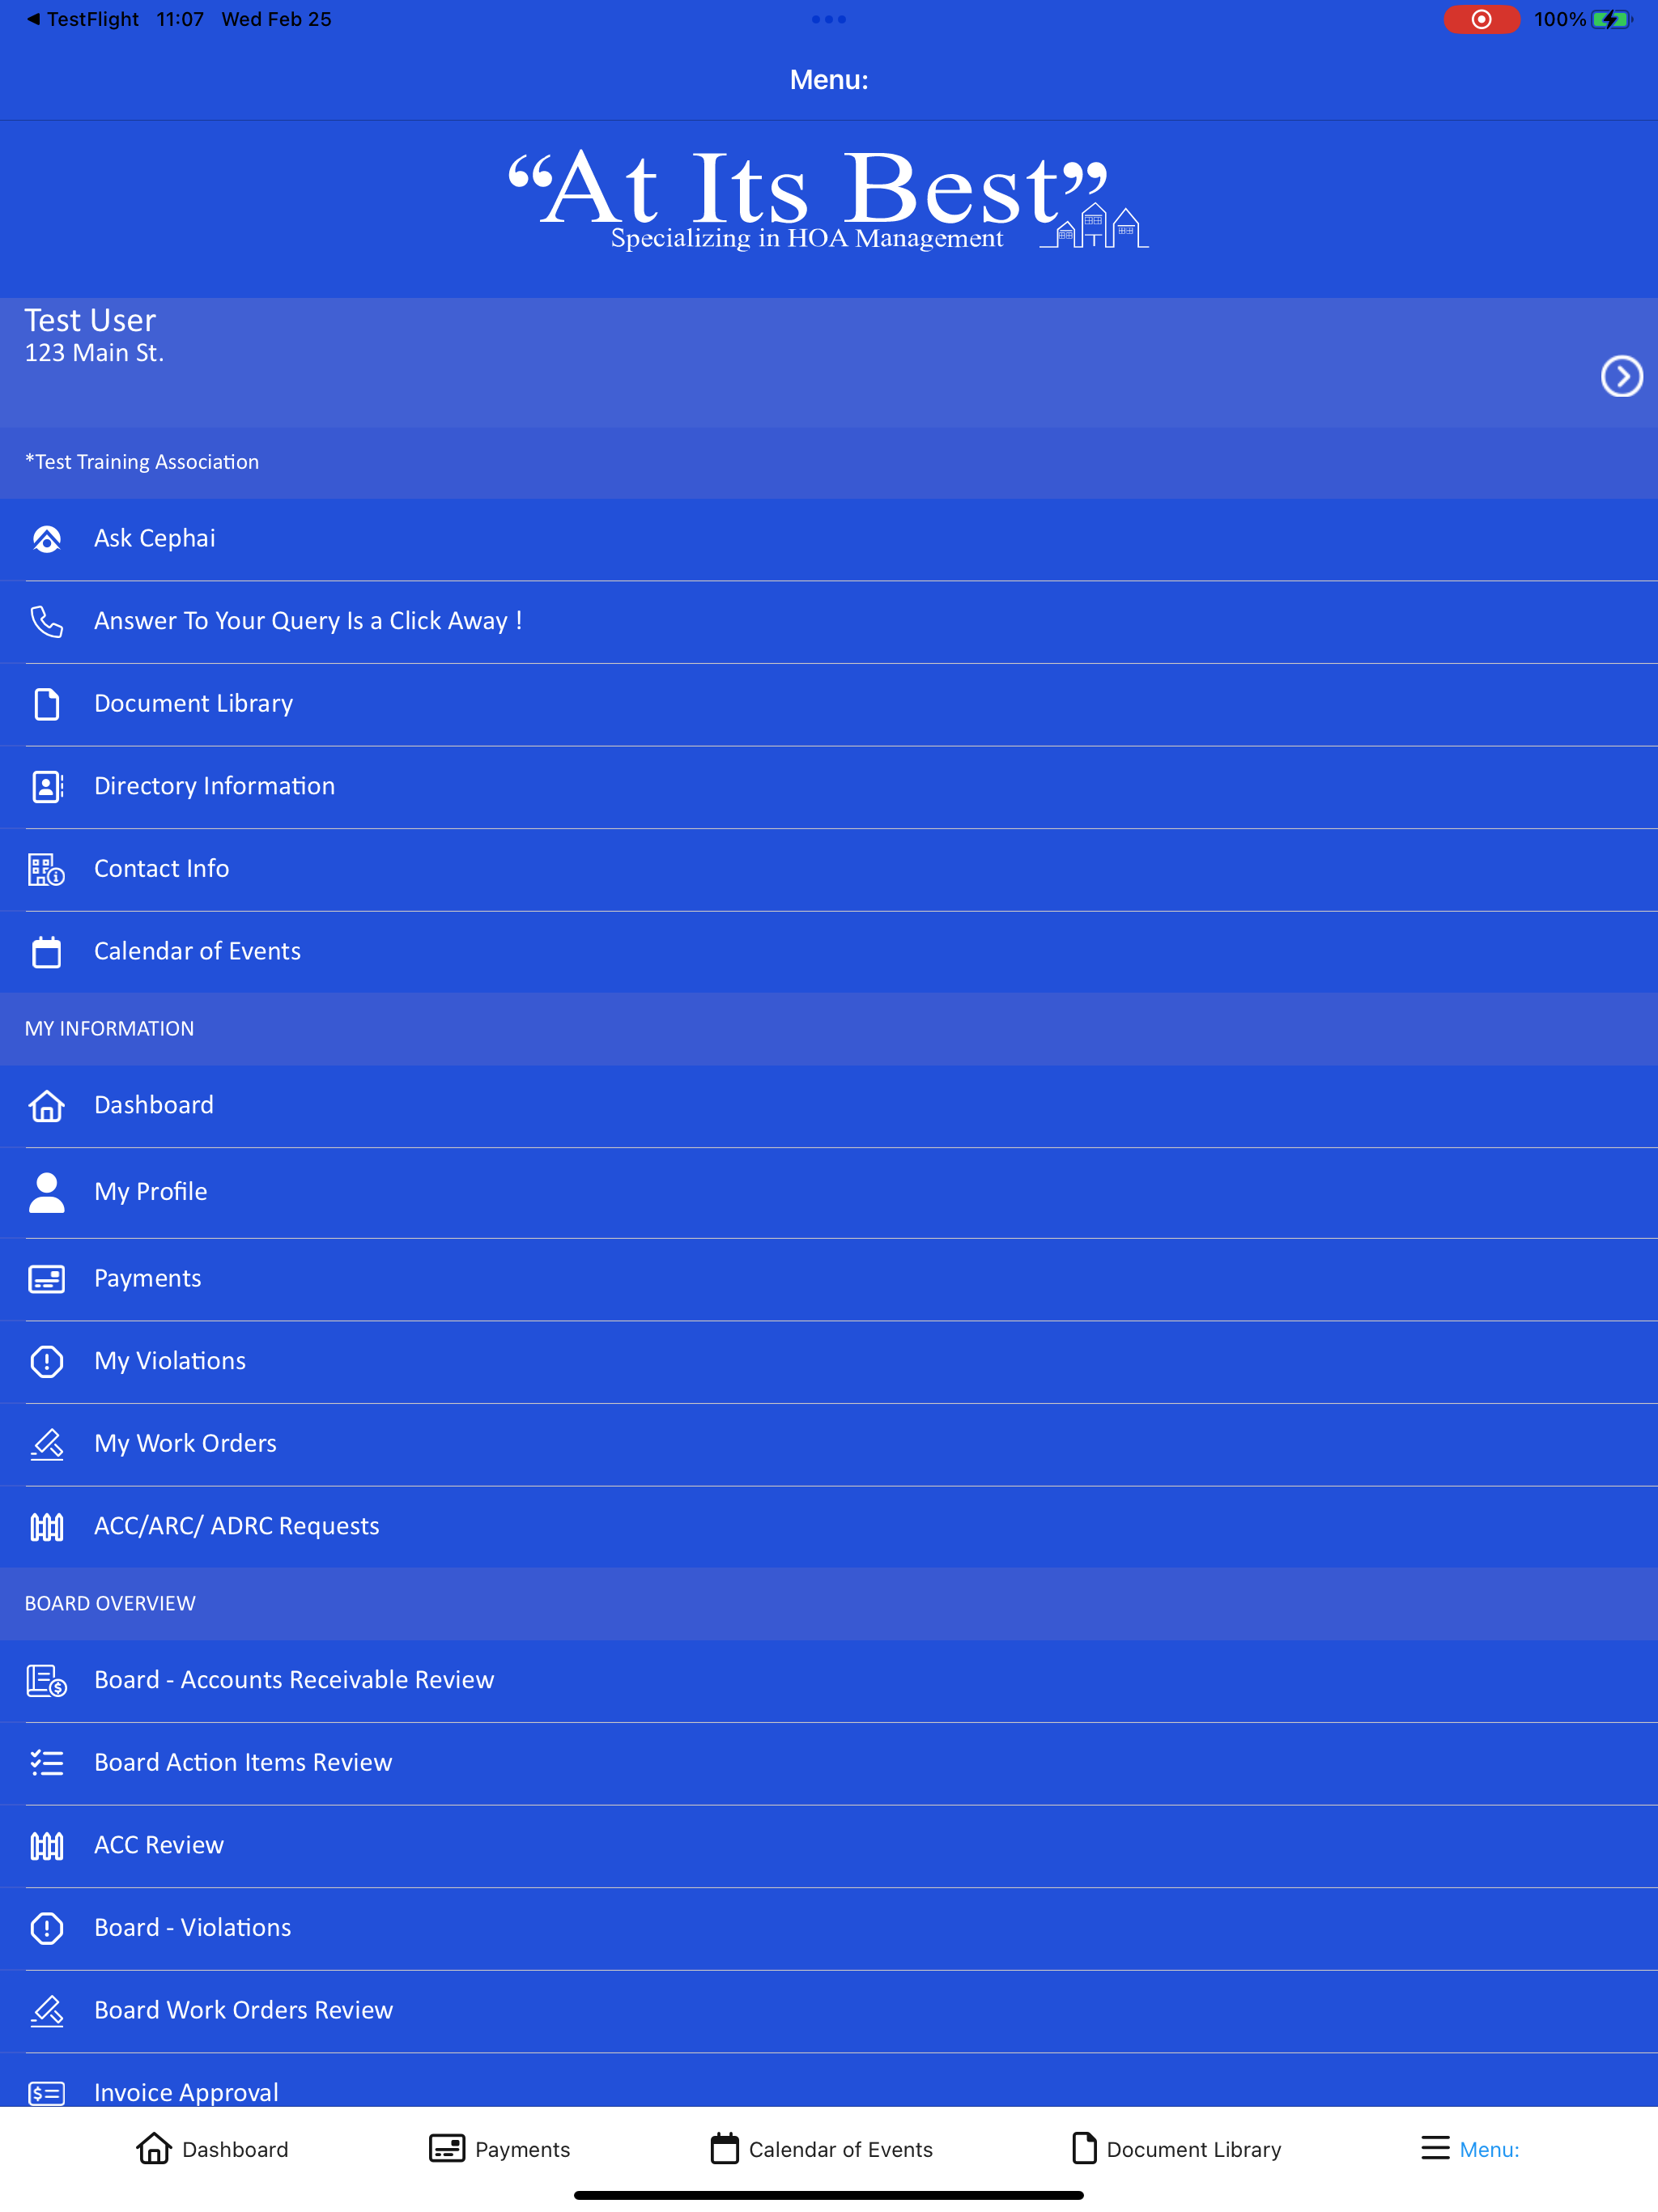View My Violations
Screen dimensions: 1658x2212
coord(829,1361)
